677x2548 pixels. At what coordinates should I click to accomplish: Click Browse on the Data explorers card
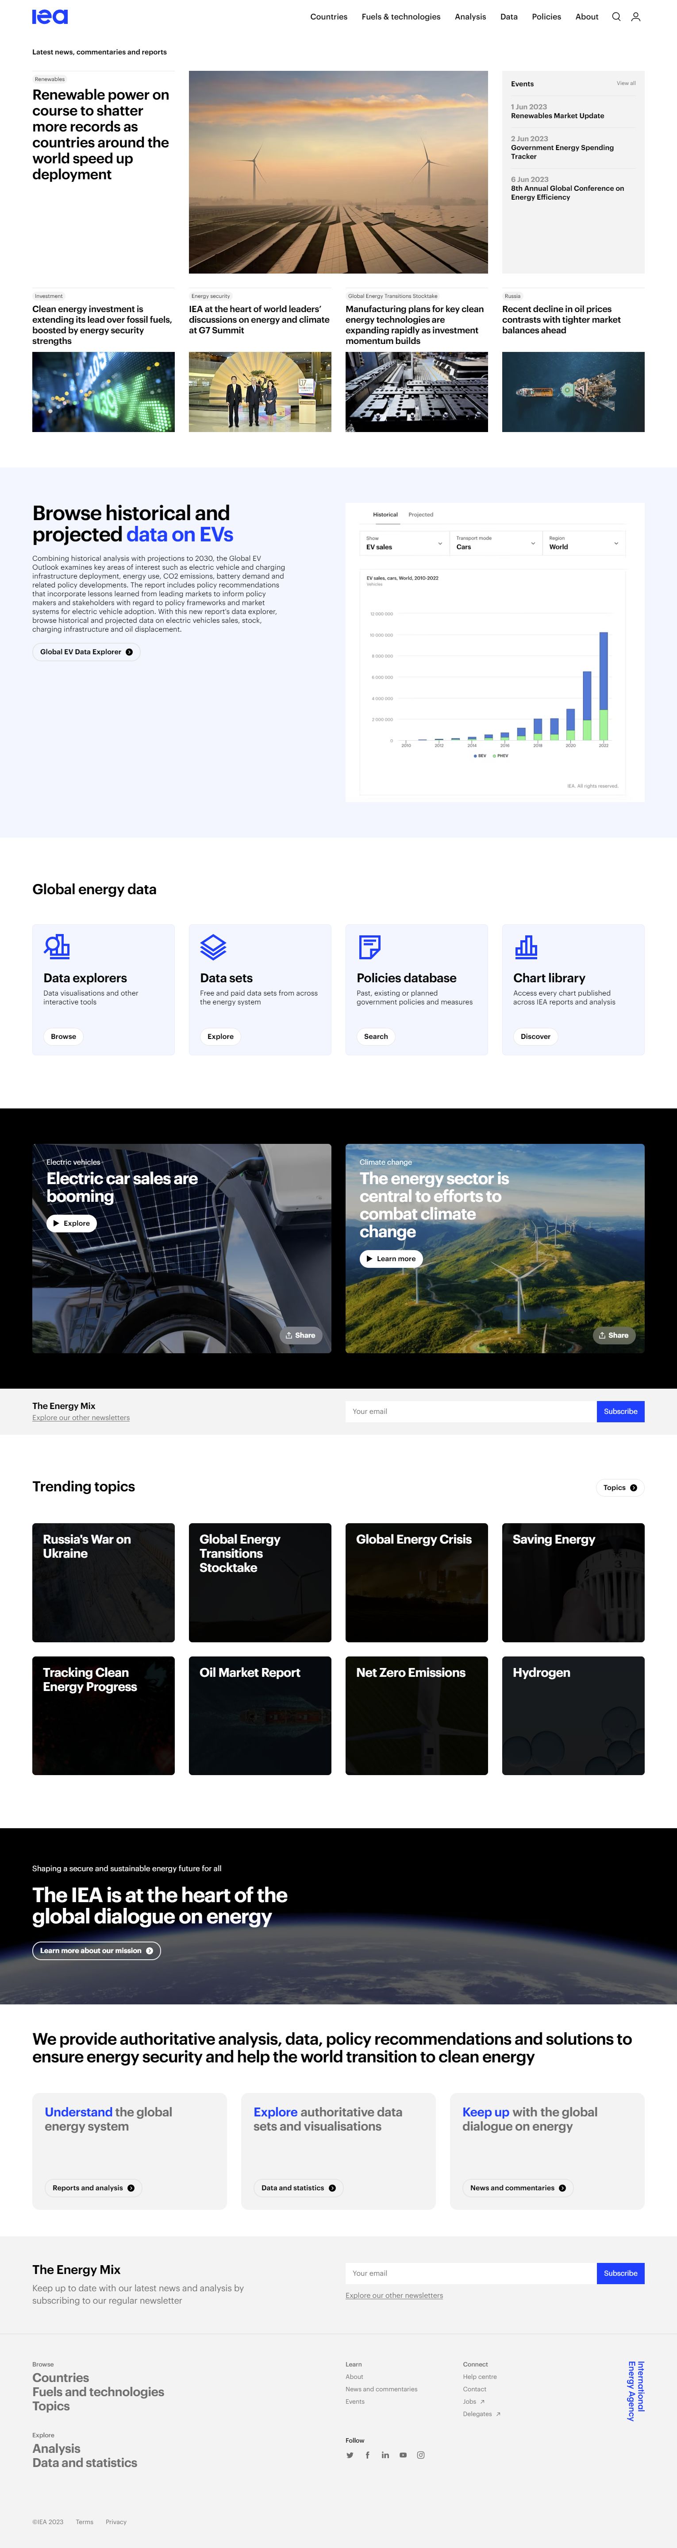tap(63, 1037)
